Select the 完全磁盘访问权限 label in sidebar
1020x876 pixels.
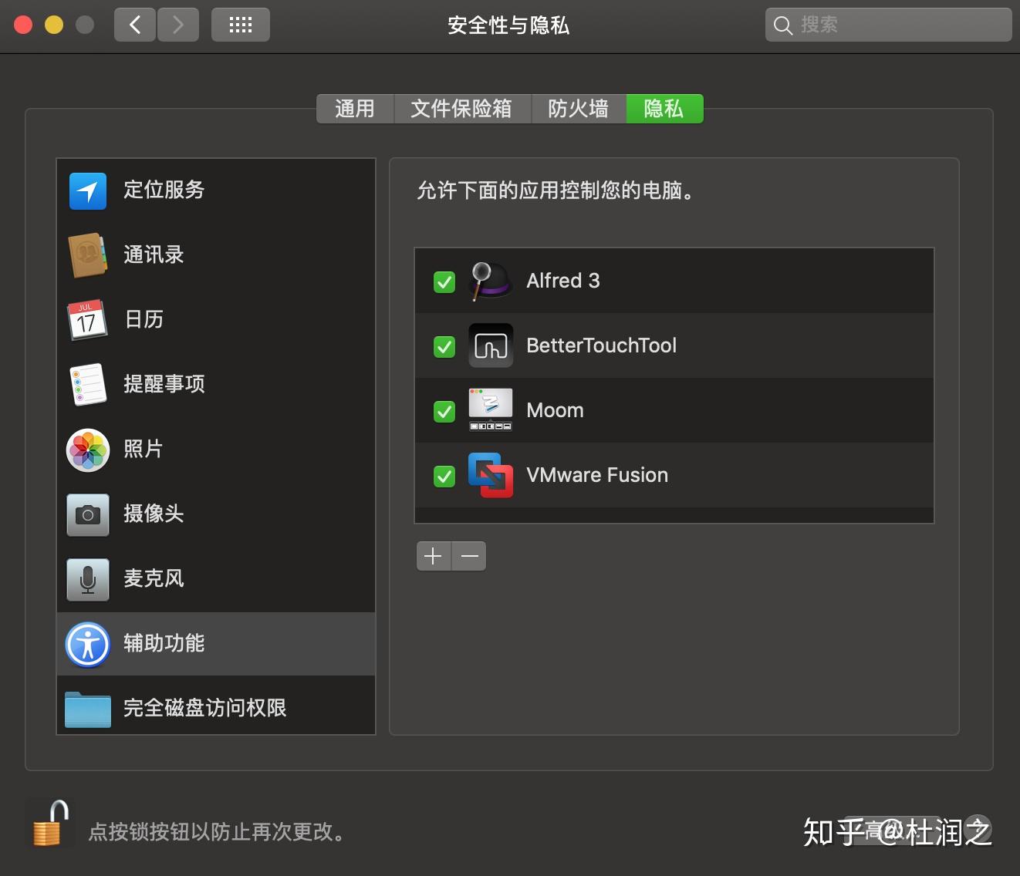pos(205,708)
